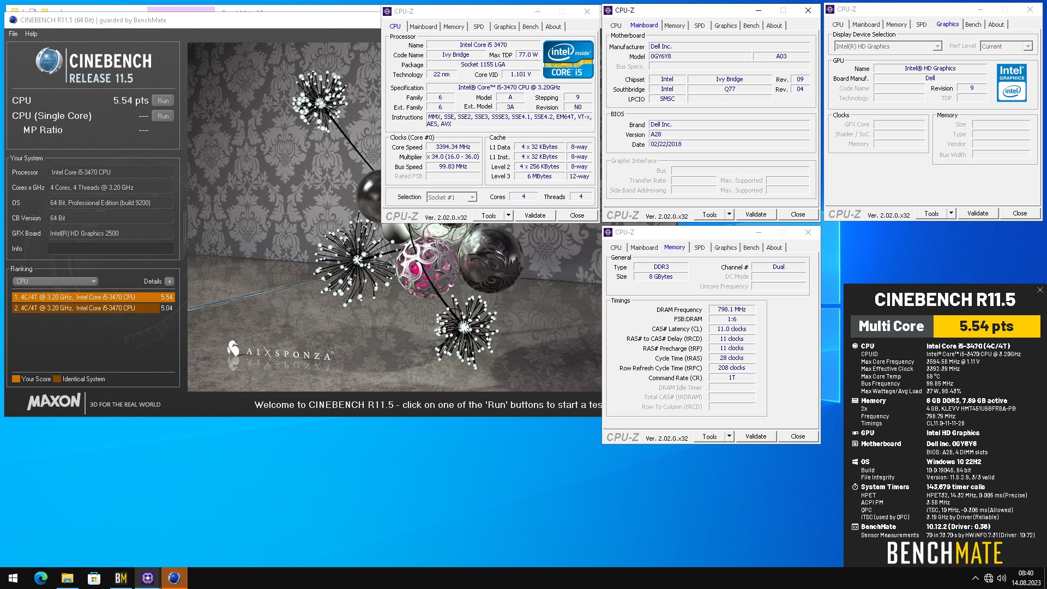Click the Cinebench Release 11.5 logo

click(x=94, y=66)
